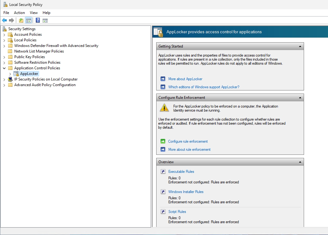The image size is (328, 235).
Task: Open the View menu
Action: point(34,13)
